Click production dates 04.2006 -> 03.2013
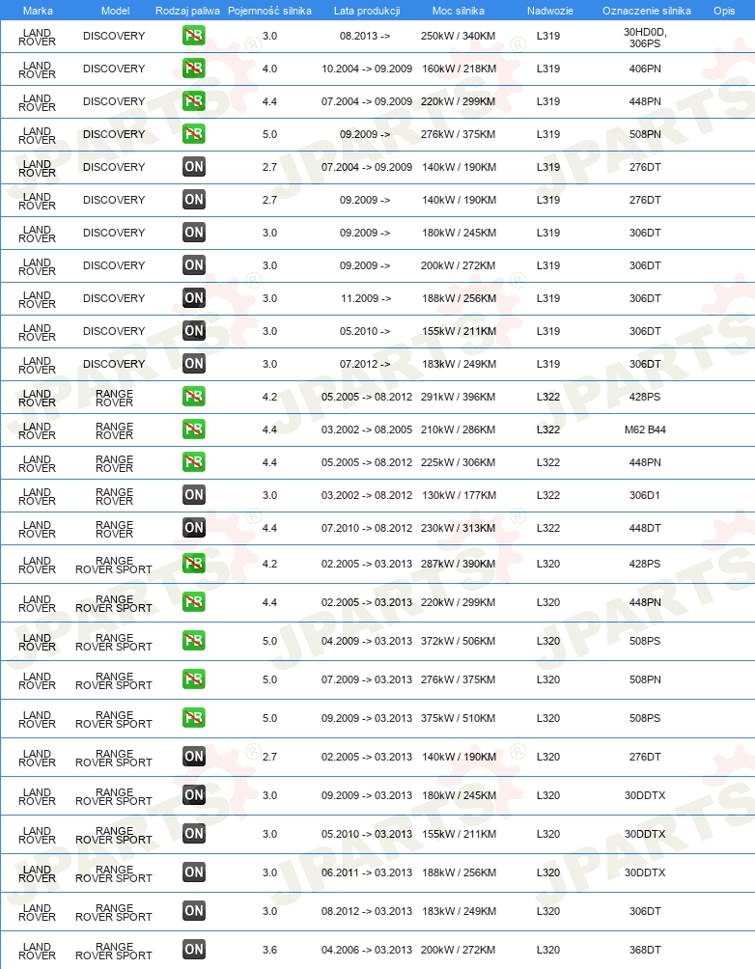This screenshot has height=969, width=755. (x=367, y=950)
